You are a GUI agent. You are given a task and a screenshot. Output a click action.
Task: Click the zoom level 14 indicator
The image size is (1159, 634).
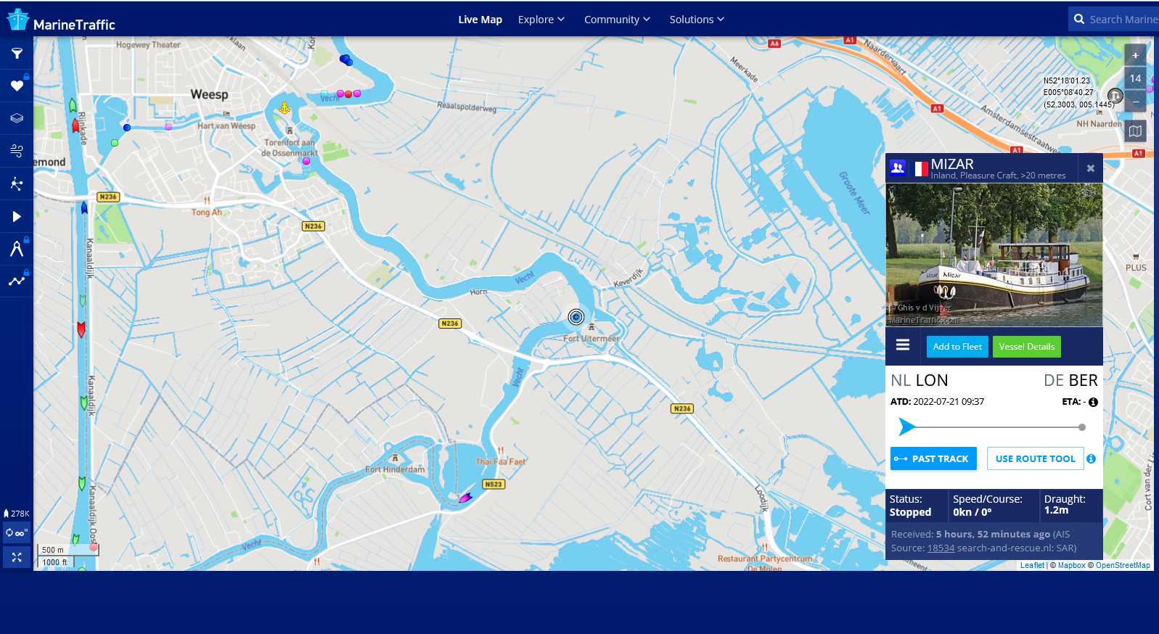point(1136,78)
